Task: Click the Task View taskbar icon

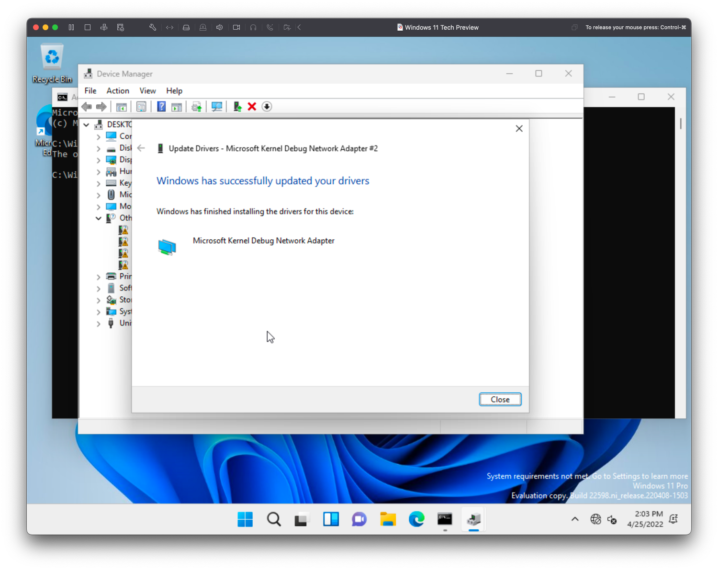Action: click(x=301, y=519)
